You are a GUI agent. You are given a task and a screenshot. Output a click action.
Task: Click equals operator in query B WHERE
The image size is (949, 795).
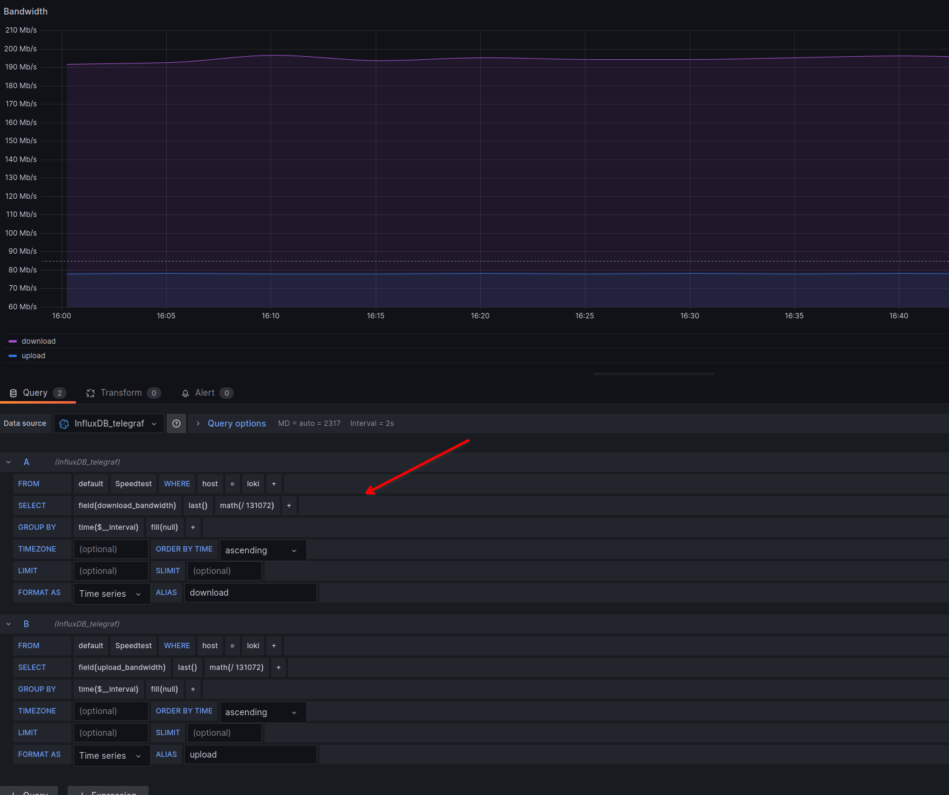click(233, 646)
